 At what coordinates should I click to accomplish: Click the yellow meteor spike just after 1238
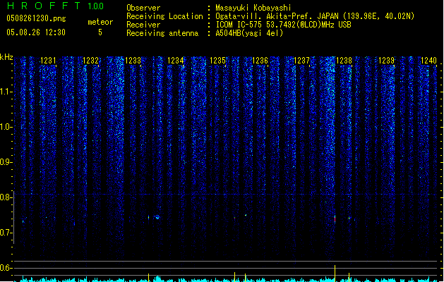[x=349, y=277]
